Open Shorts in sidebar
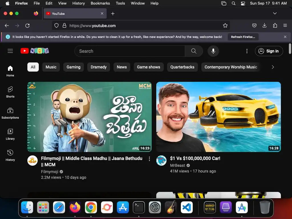This screenshot has height=219, width=292. [10, 92]
